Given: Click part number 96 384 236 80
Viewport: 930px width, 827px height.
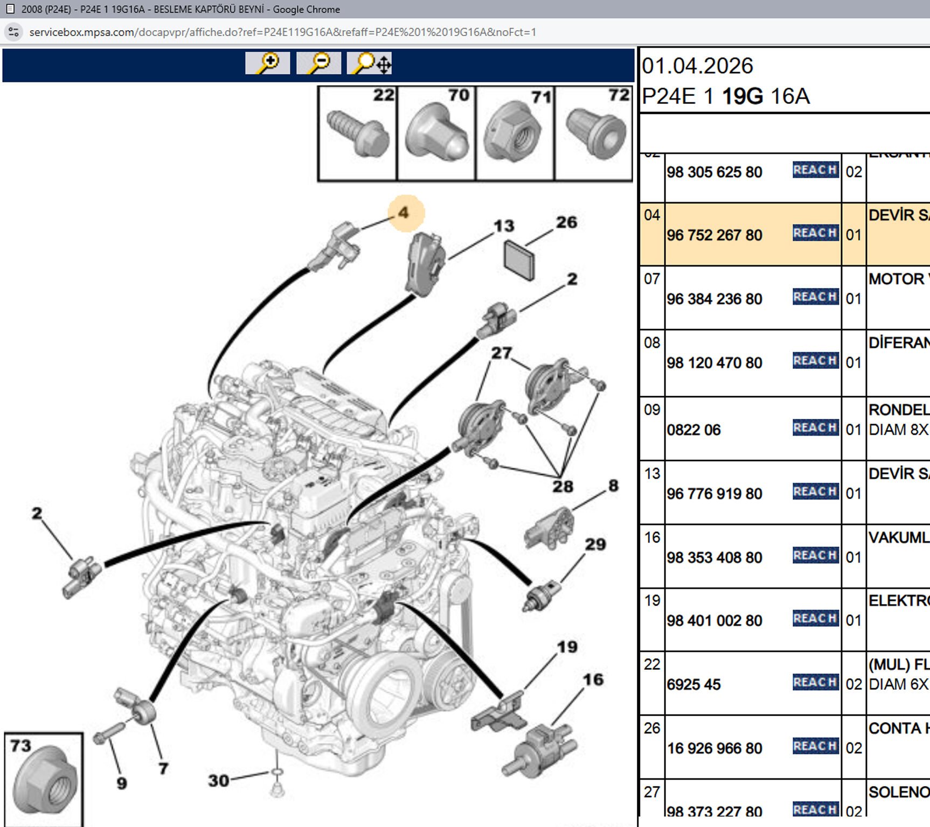Looking at the screenshot, I should (714, 299).
